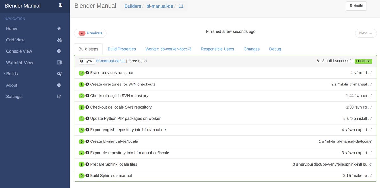Screen dimensions: 380x188
Task: Click step number badge 4
Action: click(x=81, y=119)
